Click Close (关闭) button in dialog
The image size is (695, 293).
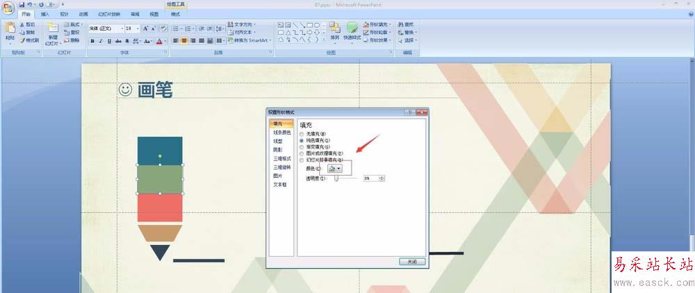(x=411, y=262)
